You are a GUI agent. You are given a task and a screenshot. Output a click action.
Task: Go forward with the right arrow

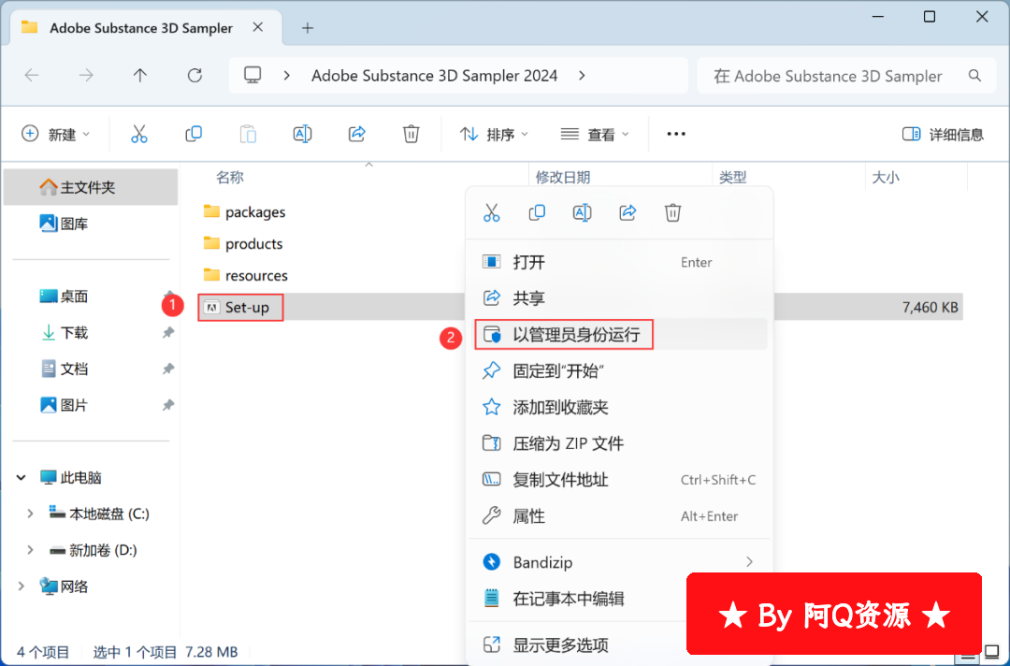tap(86, 76)
